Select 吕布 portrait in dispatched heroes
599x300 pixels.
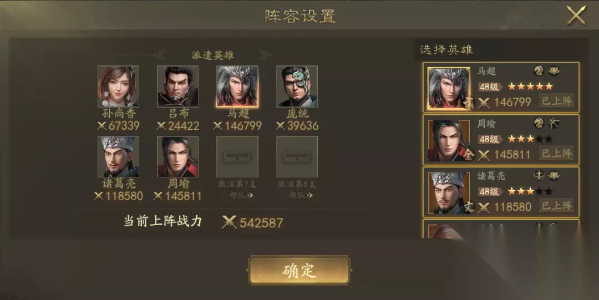pos(177,87)
